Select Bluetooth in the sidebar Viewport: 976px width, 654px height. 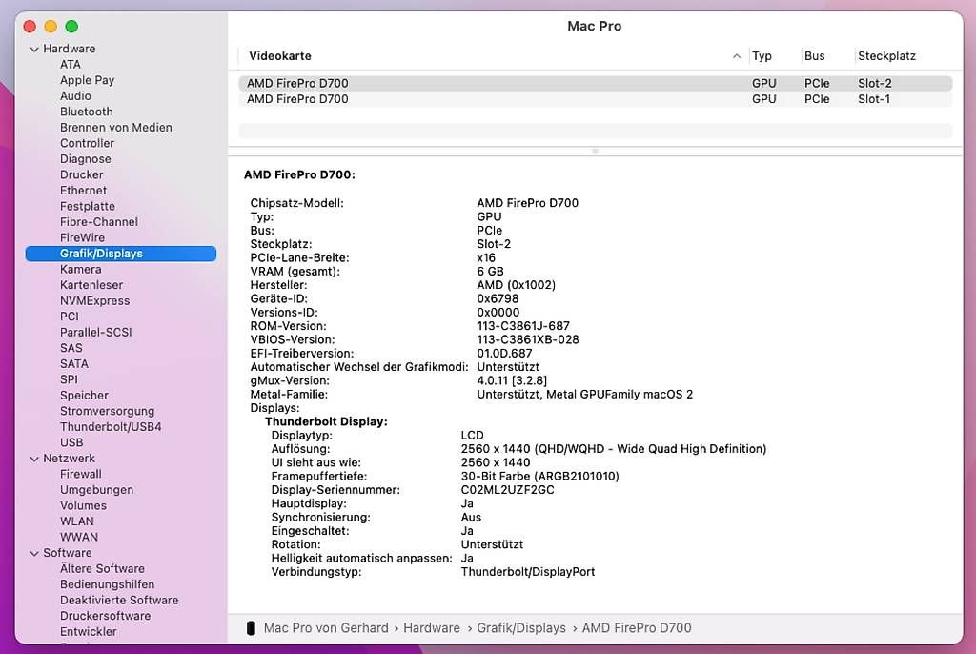[87, 112]
